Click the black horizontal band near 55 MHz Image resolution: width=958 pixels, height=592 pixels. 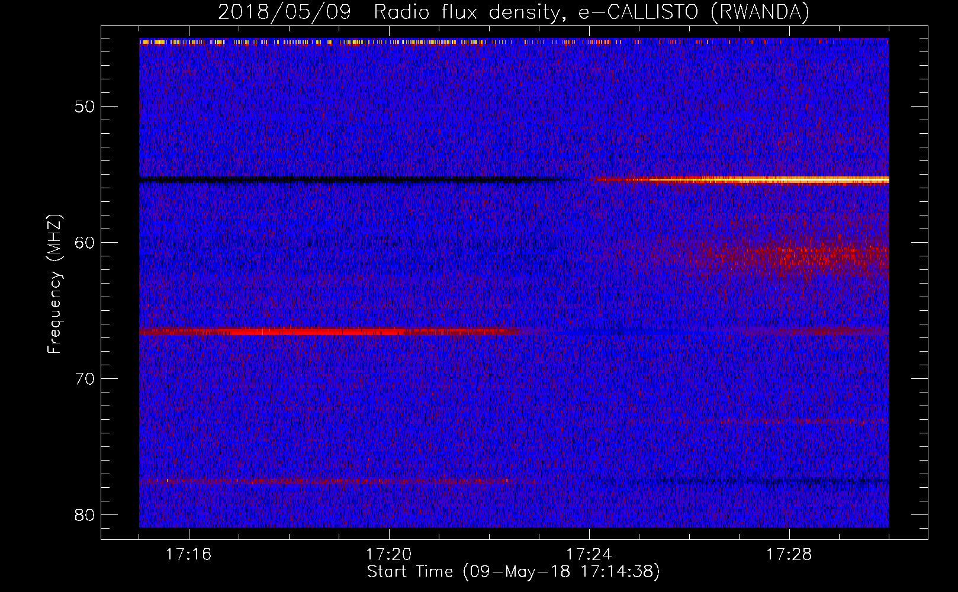pos(358,179)
